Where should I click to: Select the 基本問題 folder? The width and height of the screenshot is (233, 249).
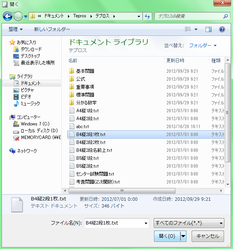tap(146, 71)
